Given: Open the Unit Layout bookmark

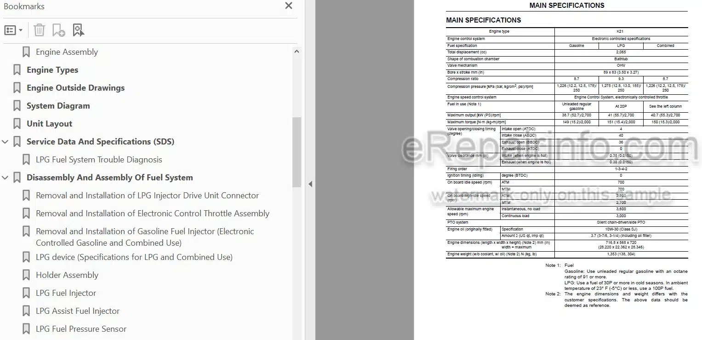Looking at the screenshot, I should tap(50, 124).
